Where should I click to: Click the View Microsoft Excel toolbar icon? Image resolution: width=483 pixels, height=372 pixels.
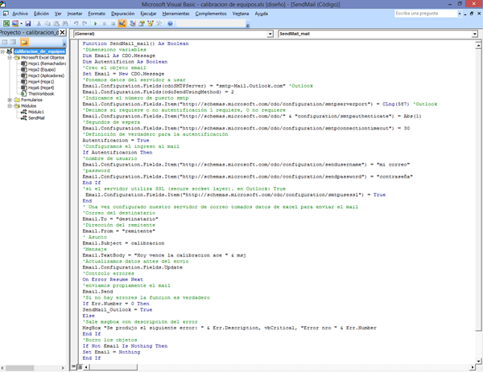(x=6, y=24)
